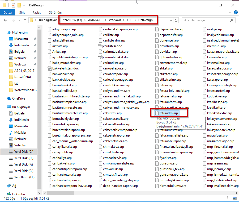Click Wolvox8 in the address path

(115, 20)
